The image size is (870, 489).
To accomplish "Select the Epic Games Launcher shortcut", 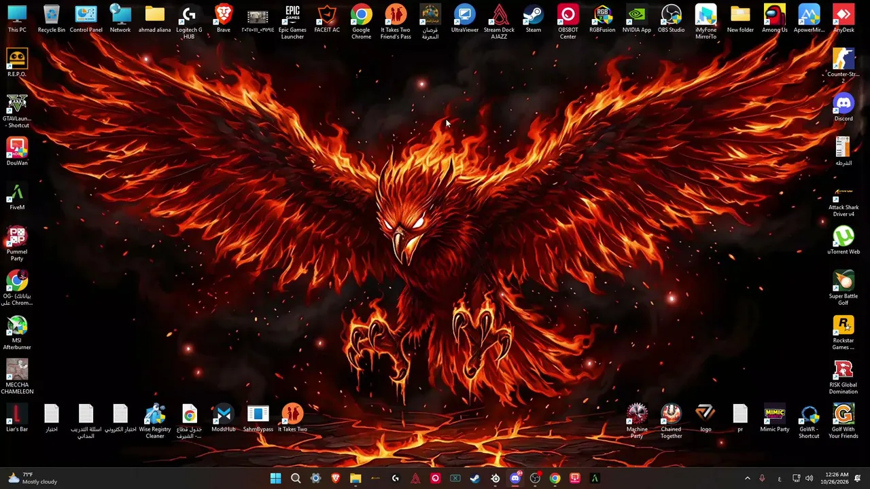I will point(292,22).
